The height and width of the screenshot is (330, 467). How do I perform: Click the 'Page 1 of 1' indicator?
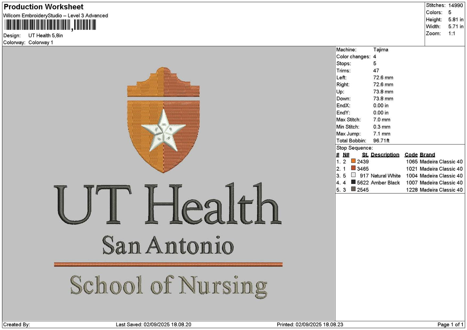click(450, 325)
